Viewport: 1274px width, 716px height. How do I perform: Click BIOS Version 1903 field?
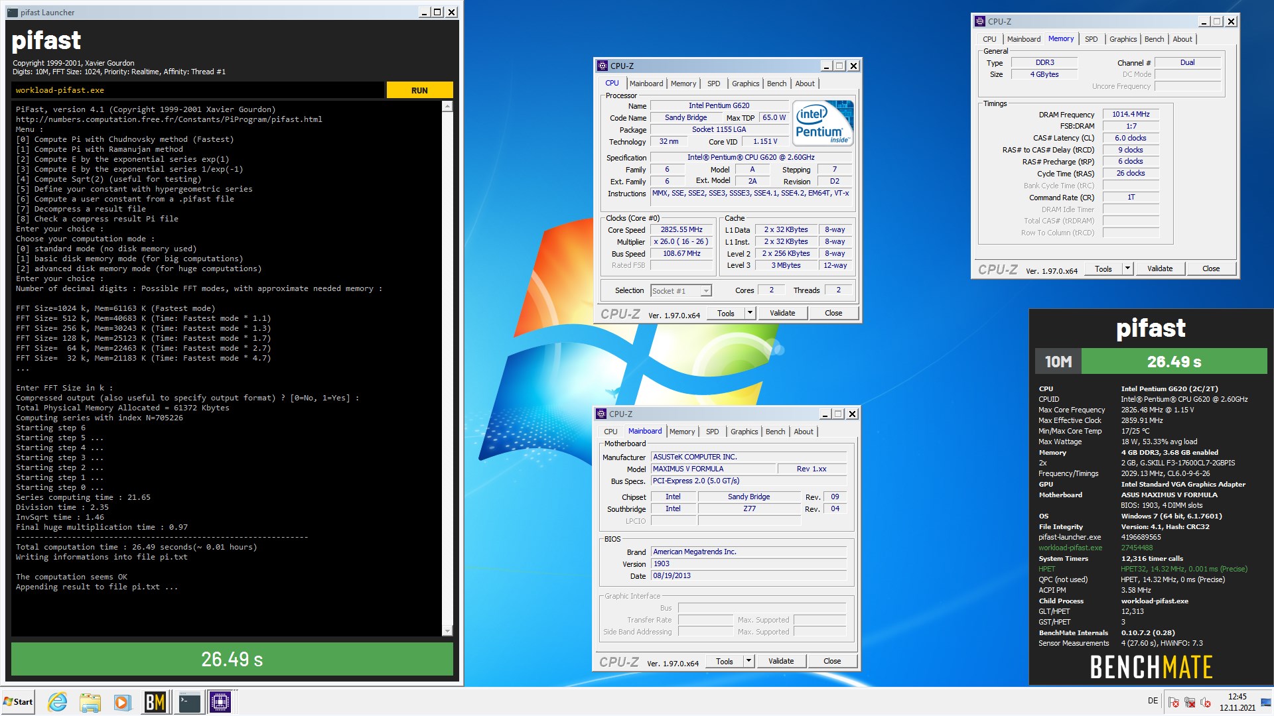click(x=748, y=564)
